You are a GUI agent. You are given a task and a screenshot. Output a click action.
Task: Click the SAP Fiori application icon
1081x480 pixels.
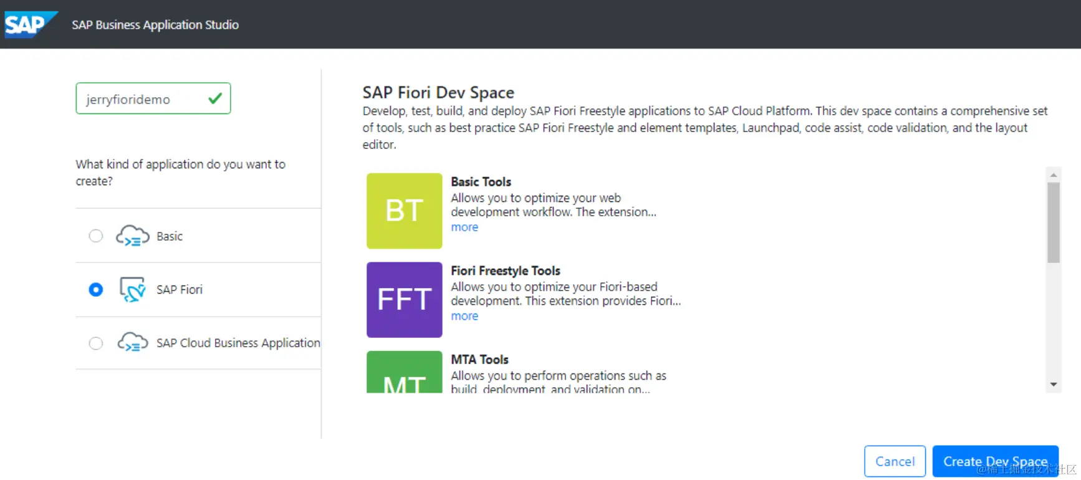pos(132,290)
